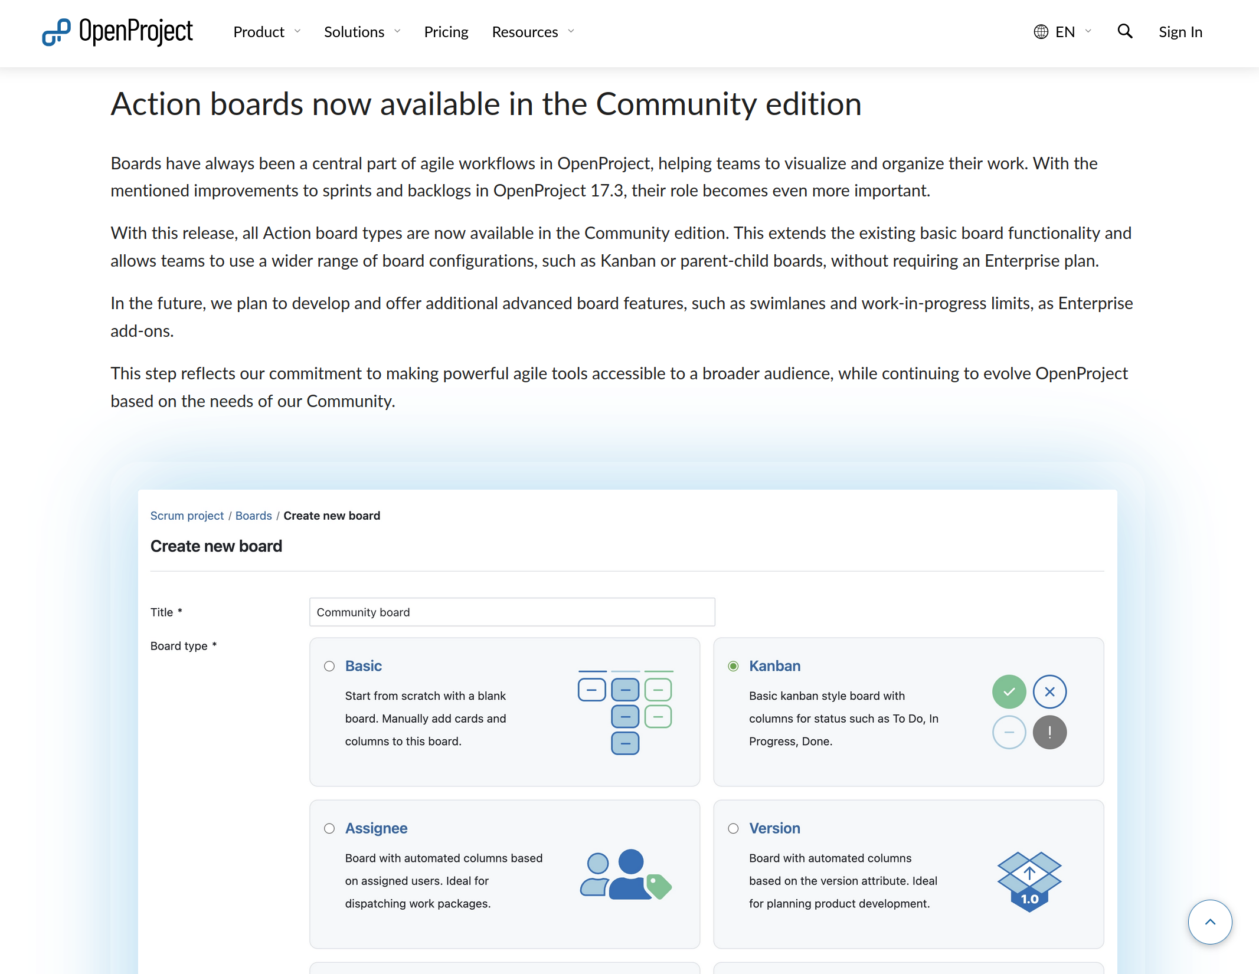This screenshot has width=1259, height=974.
Task: Click the OpenProject wordmark text
Action: tap(136, 32)
